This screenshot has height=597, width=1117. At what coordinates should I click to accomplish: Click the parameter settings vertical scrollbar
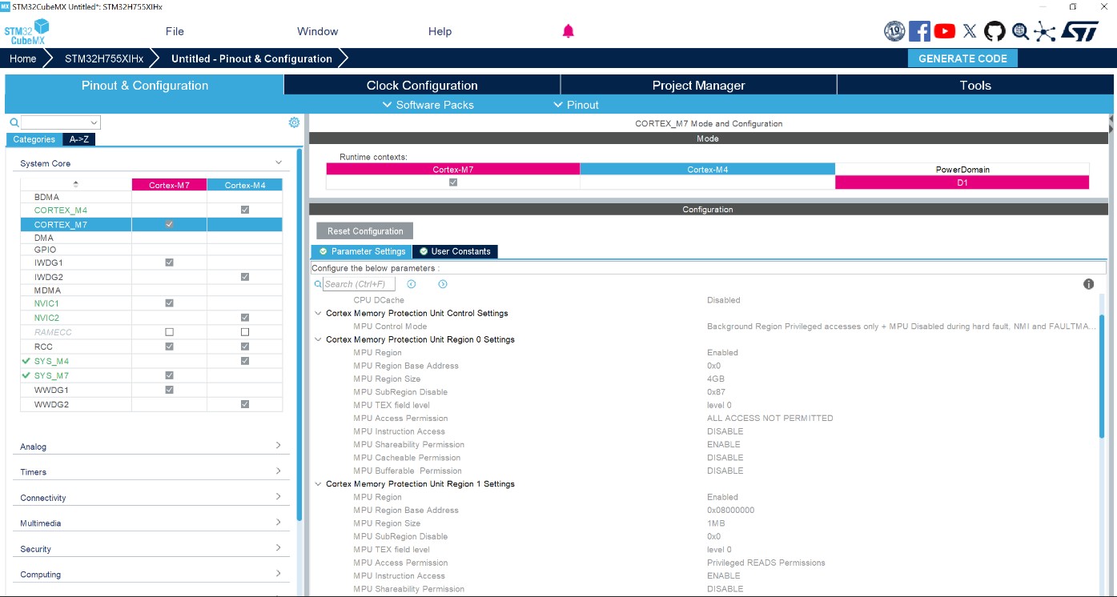click(x=1103, y=376)
